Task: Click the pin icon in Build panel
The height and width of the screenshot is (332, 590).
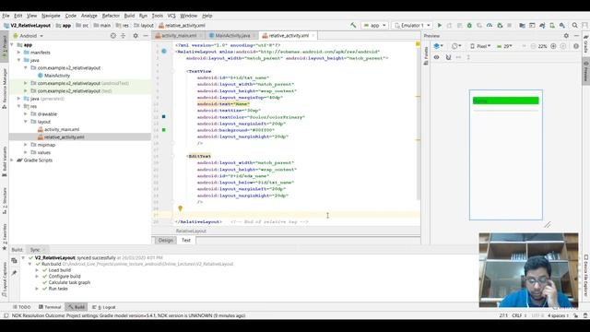Action: click(x=14, y=273)
